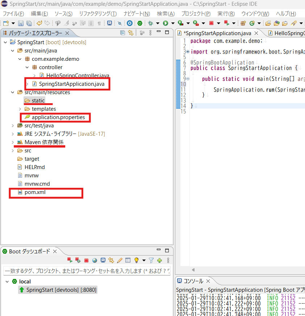Select SpringStartApplication.java in the tree
This screenshot has width=305, height=316.
coord(72,84)
